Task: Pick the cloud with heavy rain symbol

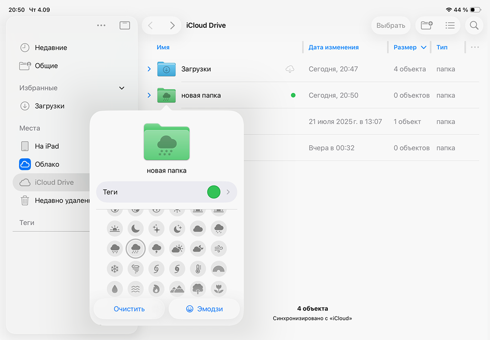Action: (115, 249)
